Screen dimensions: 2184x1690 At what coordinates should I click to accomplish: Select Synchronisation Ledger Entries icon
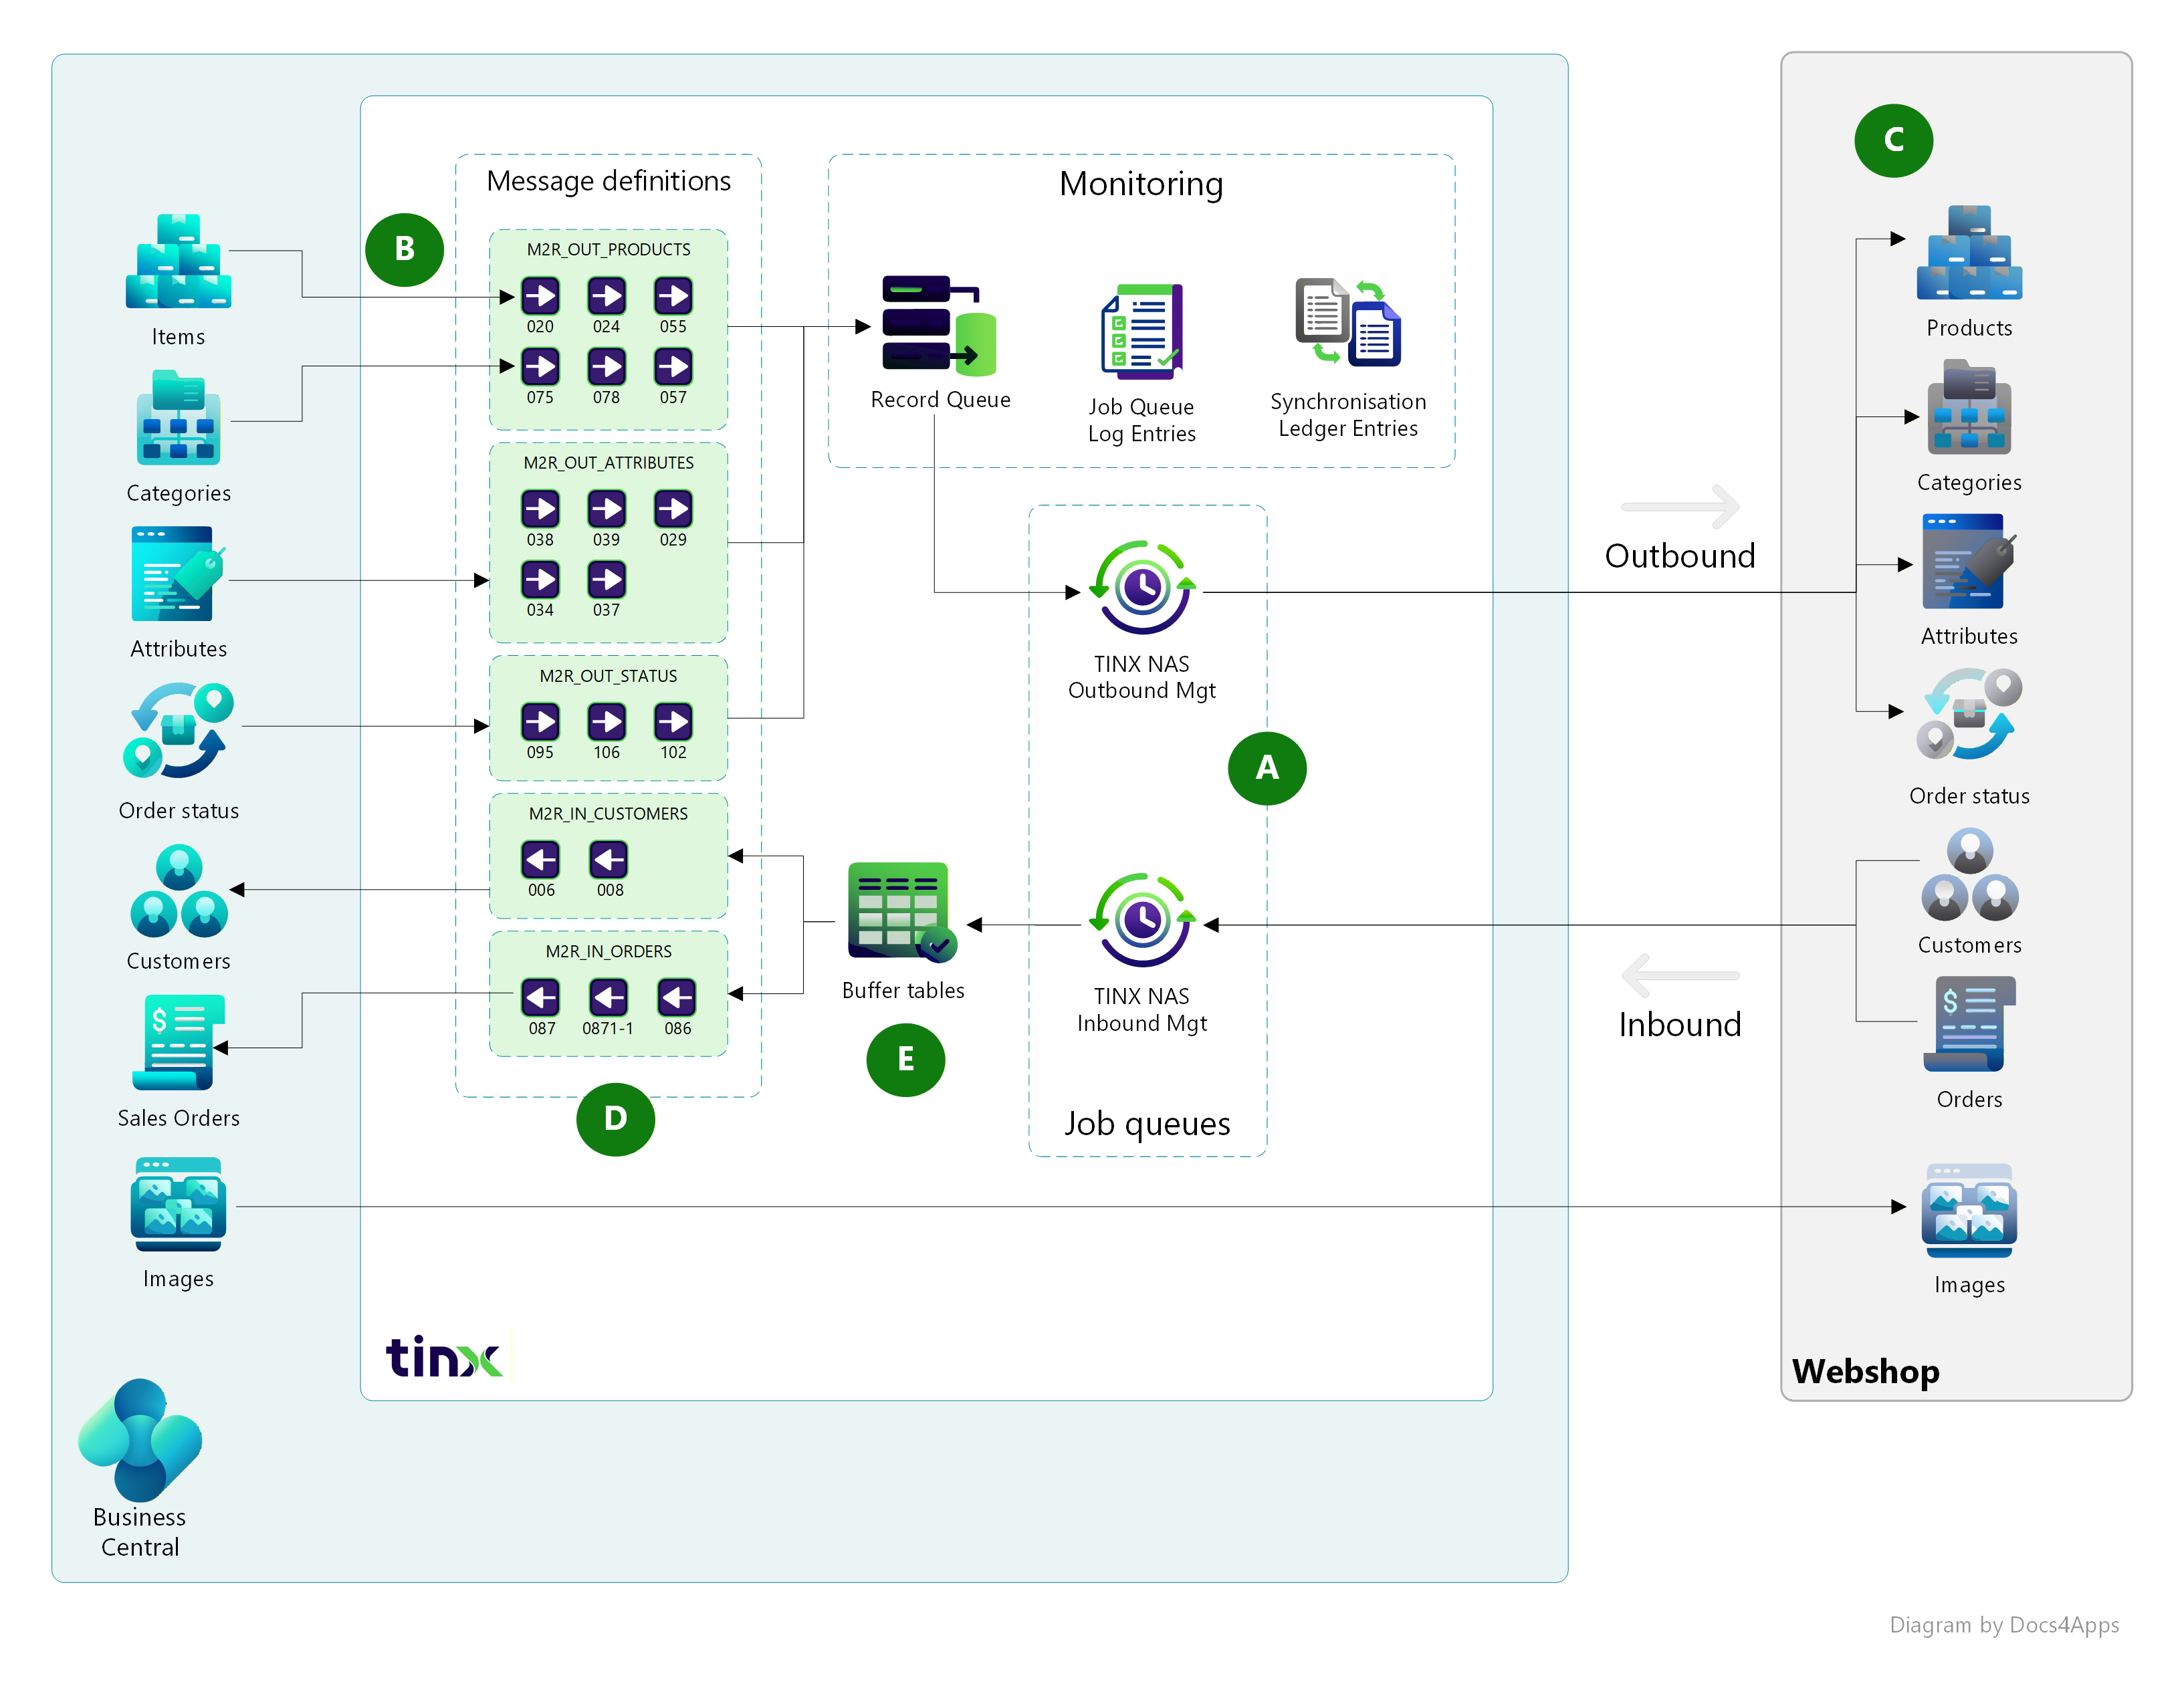pos(1348,322)
